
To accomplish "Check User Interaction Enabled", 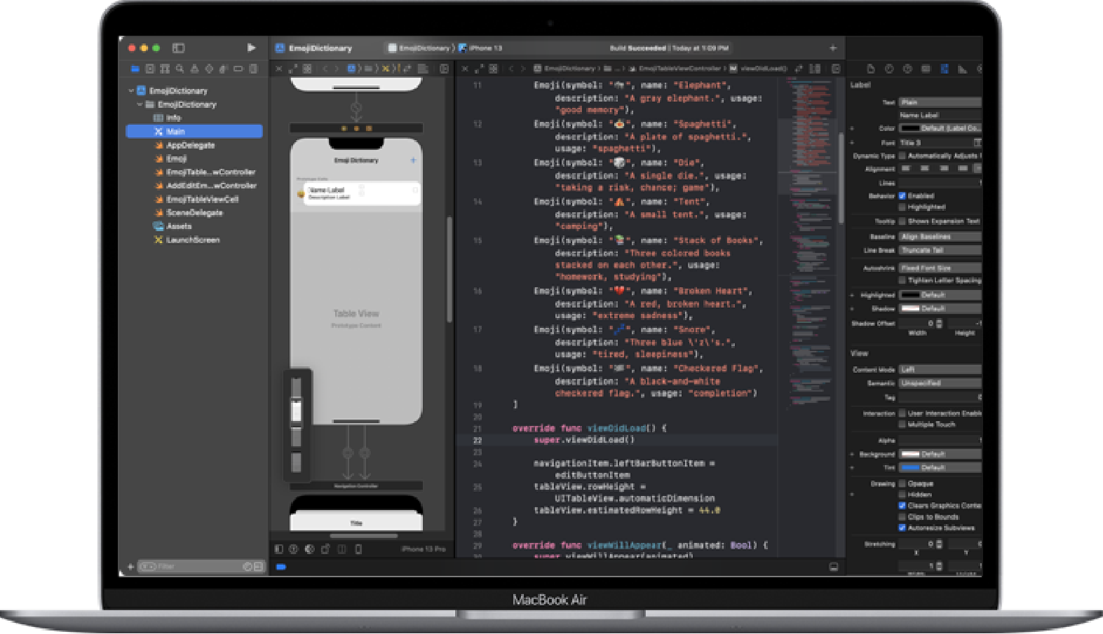I will (x=902, y=413).
